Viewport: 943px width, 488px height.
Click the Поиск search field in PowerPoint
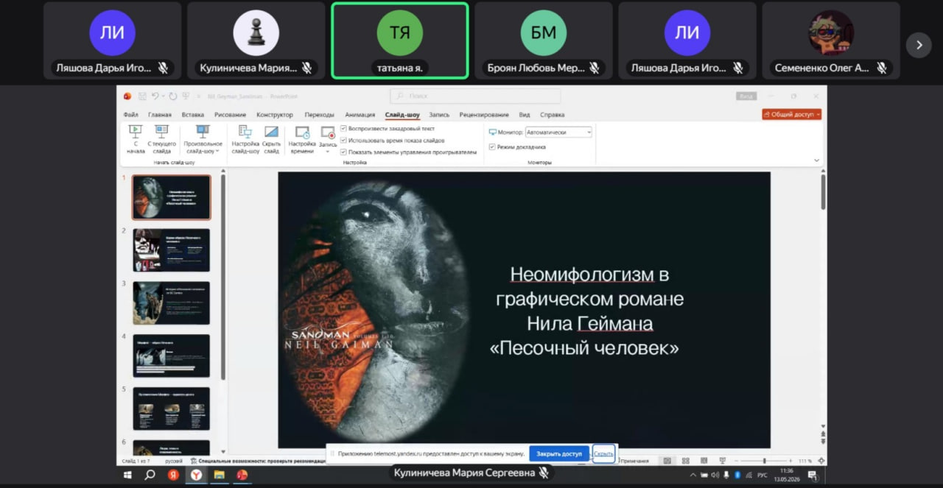(475, 96)
